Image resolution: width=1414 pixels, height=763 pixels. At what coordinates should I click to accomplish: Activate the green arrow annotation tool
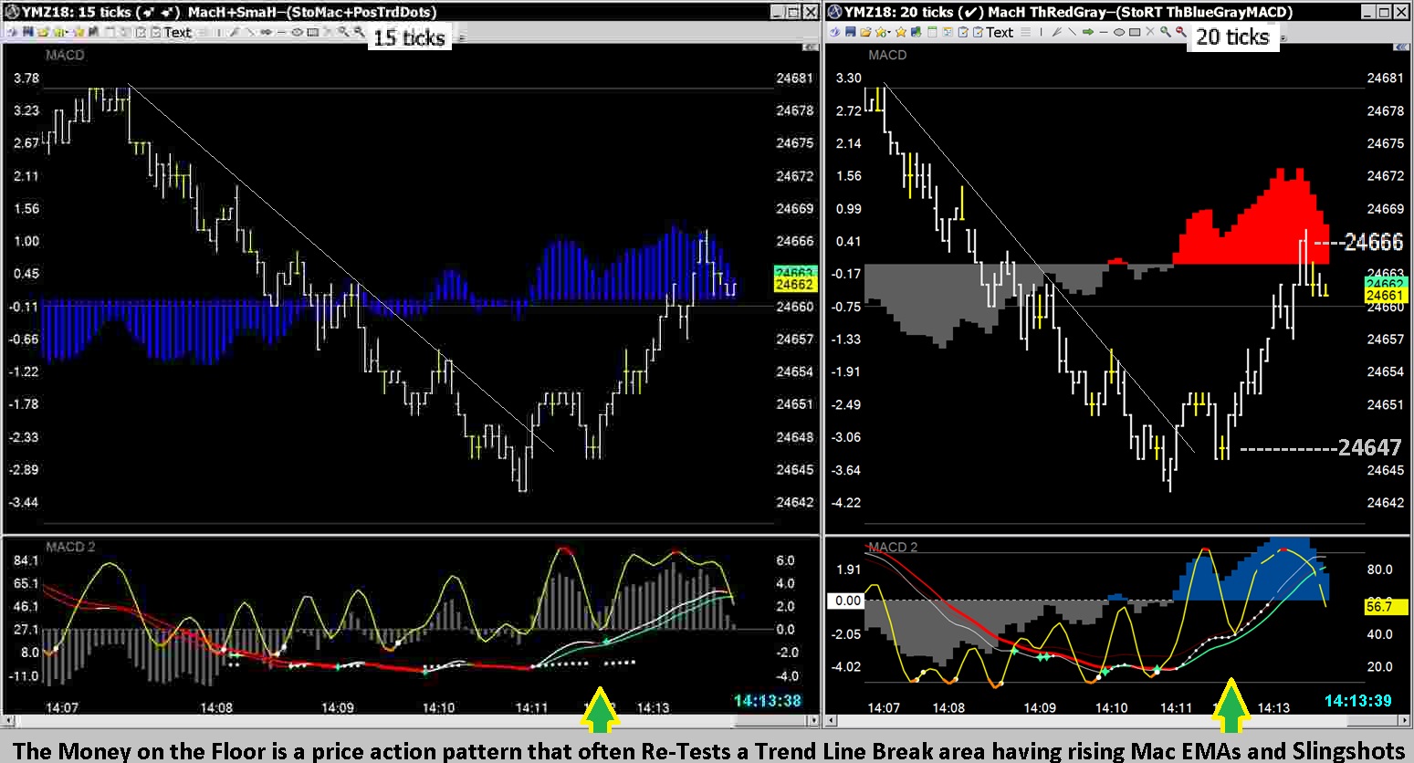click(1088, 35)
